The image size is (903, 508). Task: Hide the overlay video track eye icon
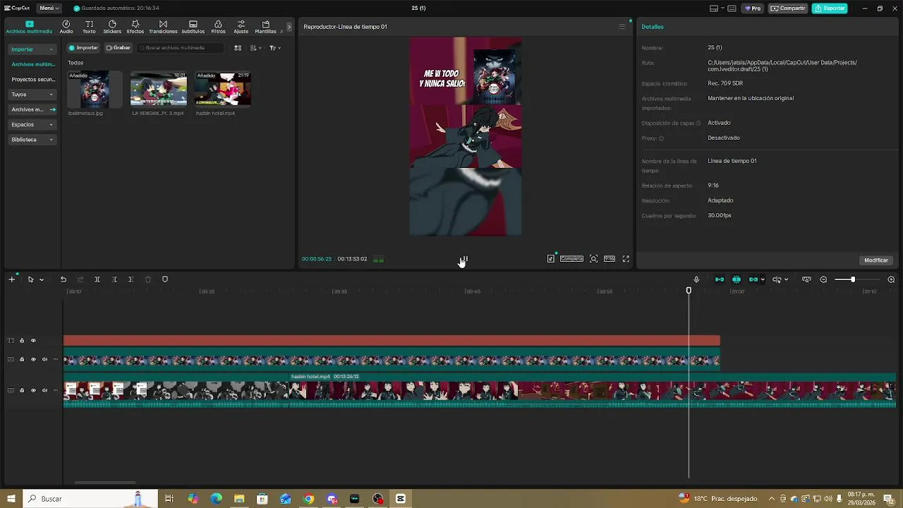[x=33, y=359]
